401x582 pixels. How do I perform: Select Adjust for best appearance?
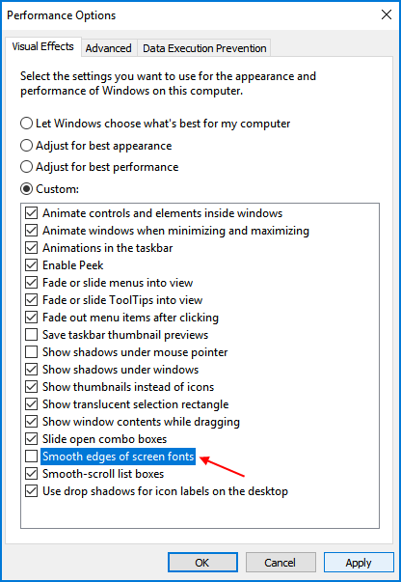26,146
